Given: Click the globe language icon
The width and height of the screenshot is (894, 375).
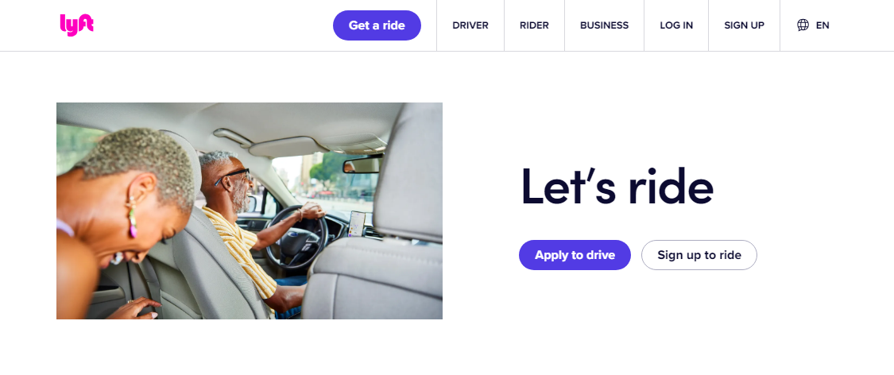Looking at the screenshot, I should click(803, 25).
